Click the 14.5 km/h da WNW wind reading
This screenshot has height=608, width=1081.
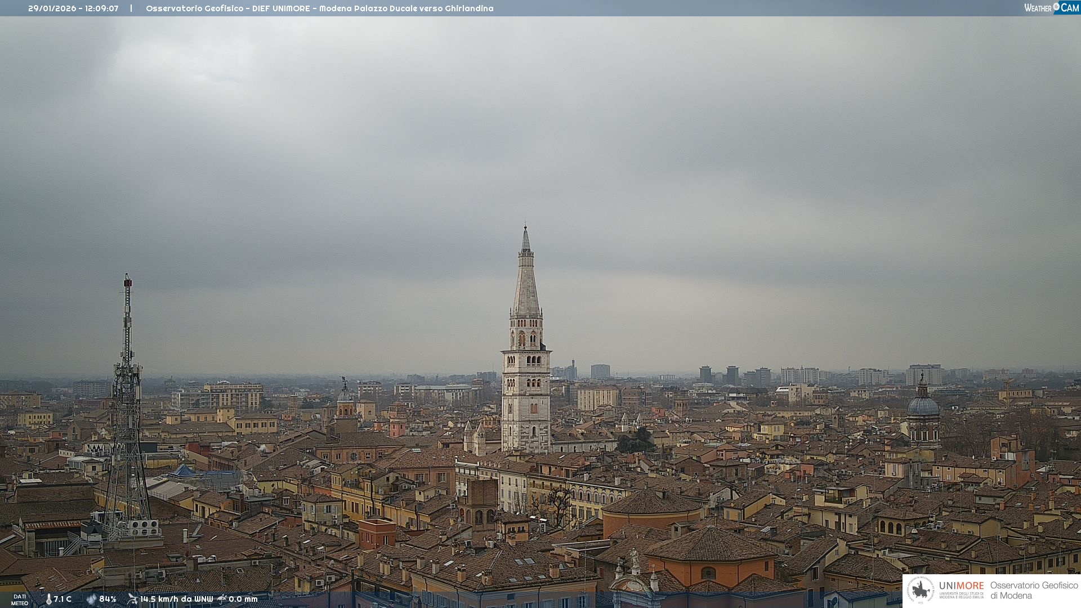click(x=176, y=599)
